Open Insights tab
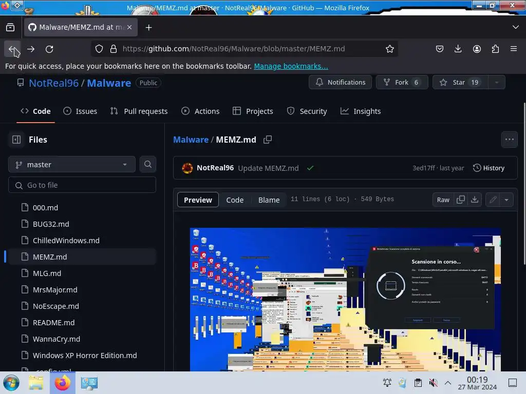 tap(361, 111)
